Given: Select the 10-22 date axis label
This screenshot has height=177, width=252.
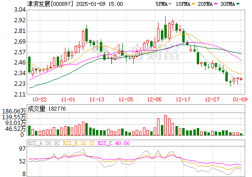Looking at the screenshot, I should coord(40,99).
